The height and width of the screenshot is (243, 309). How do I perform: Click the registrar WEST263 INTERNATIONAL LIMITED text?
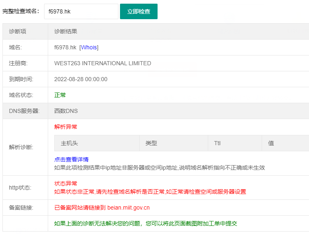coord(102,63)
